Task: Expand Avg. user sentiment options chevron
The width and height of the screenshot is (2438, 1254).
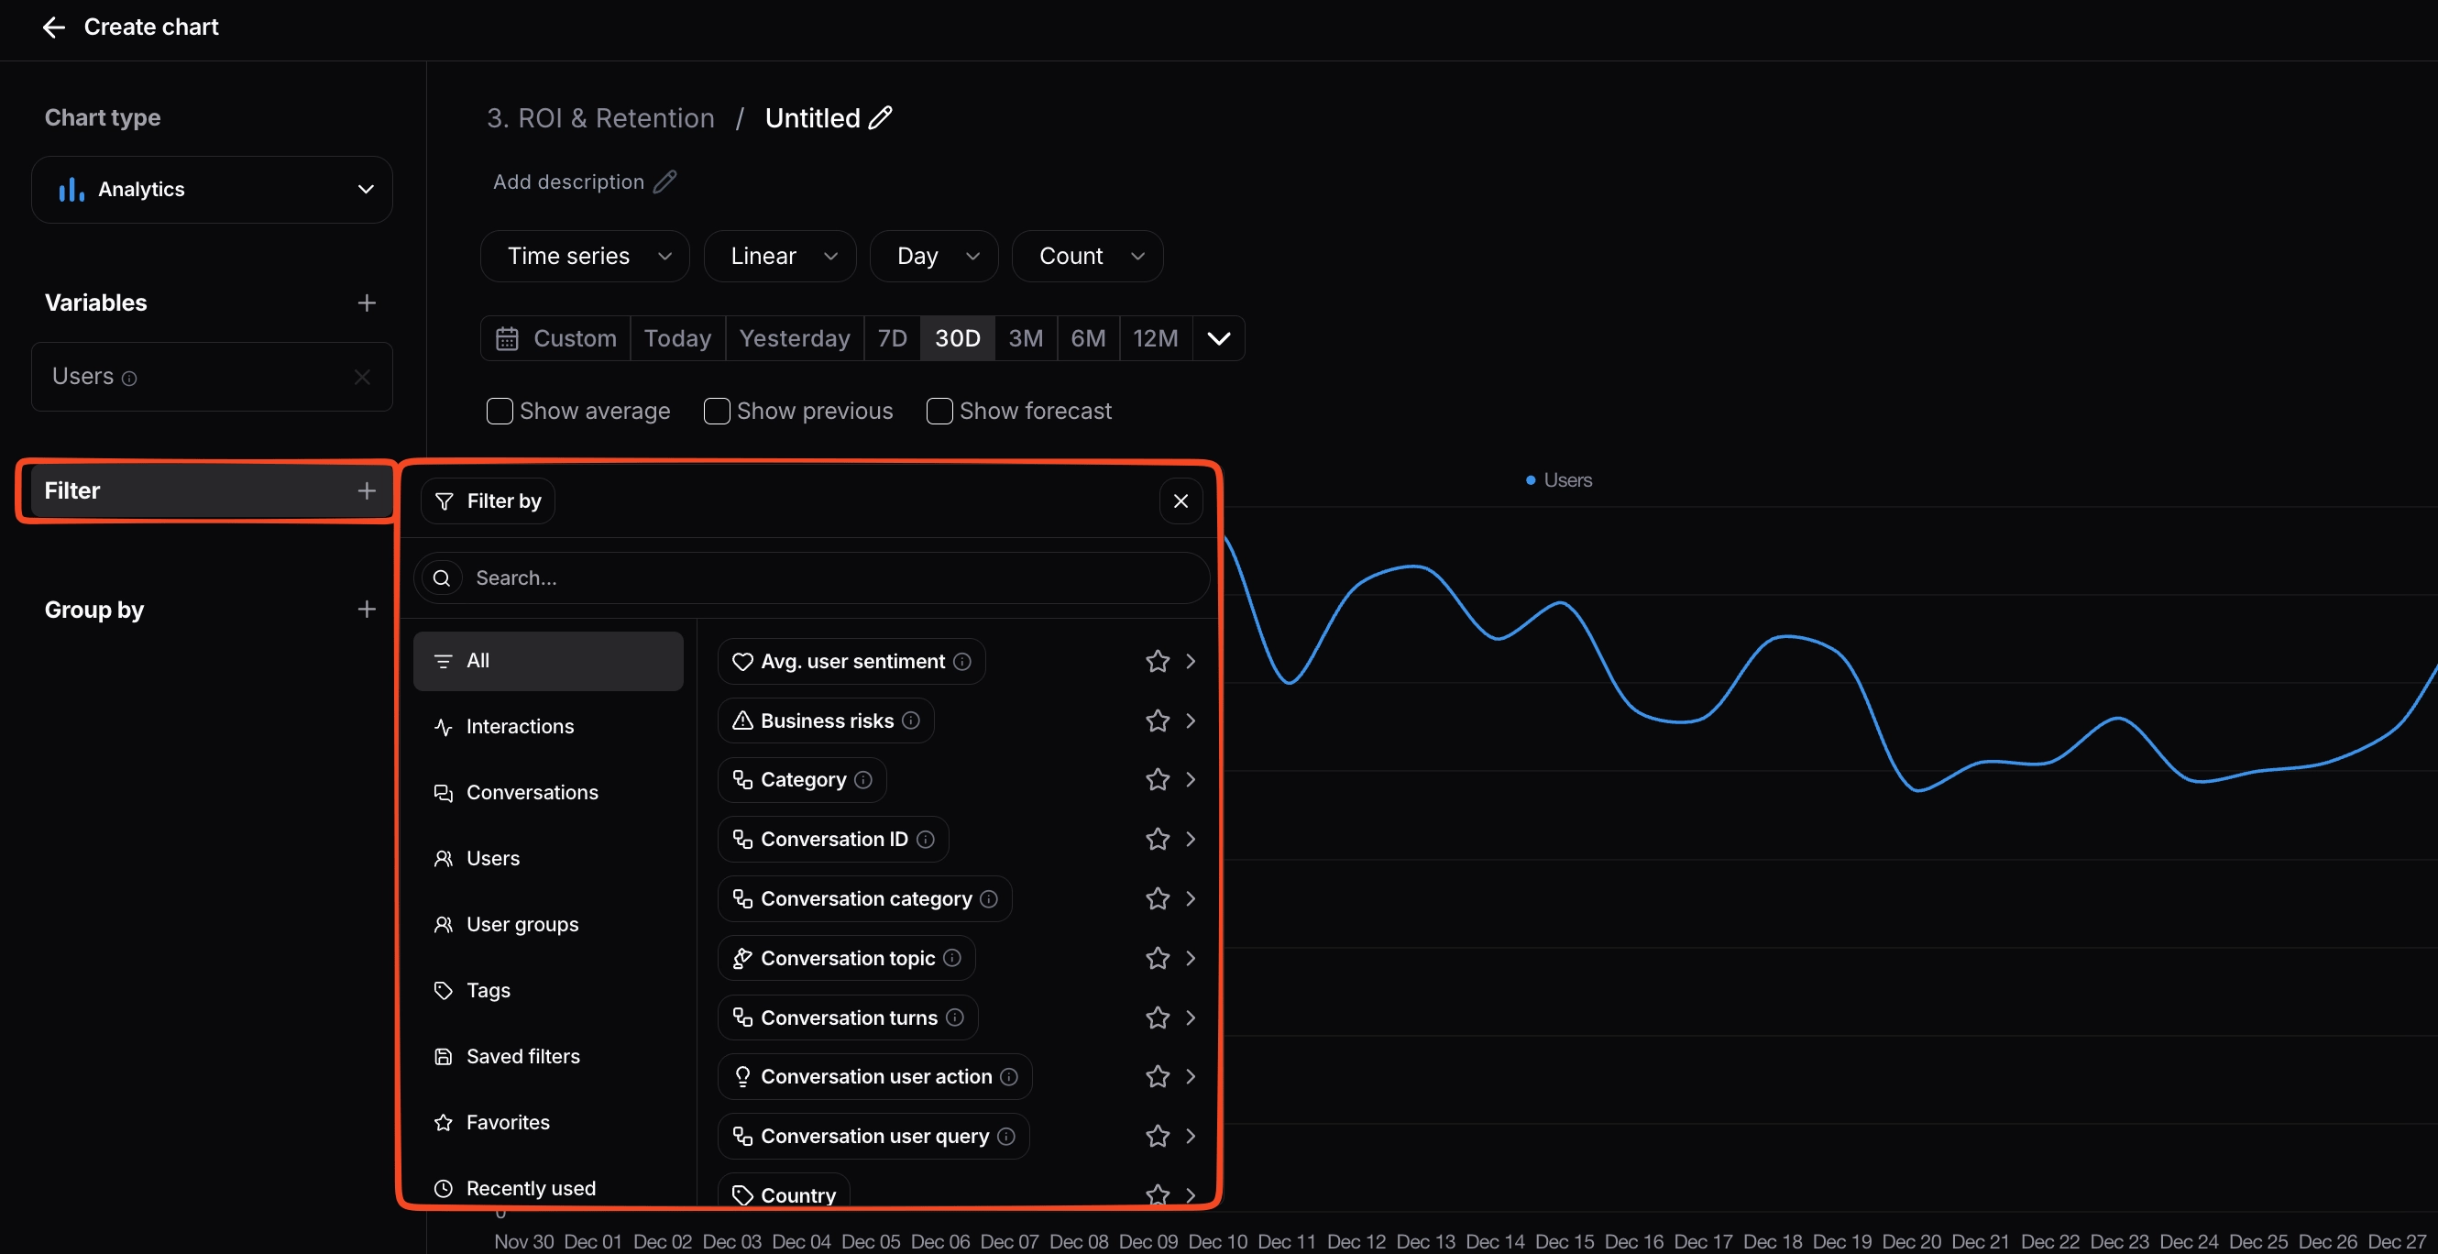Action: coord(1191,662)
